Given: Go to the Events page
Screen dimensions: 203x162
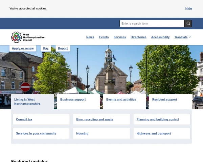Looking at the screenshot, I should (x=104, y=37).
